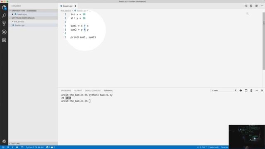265x149 pixels.
Task: Collapse the Open Editors section
Action: [33, 11]
